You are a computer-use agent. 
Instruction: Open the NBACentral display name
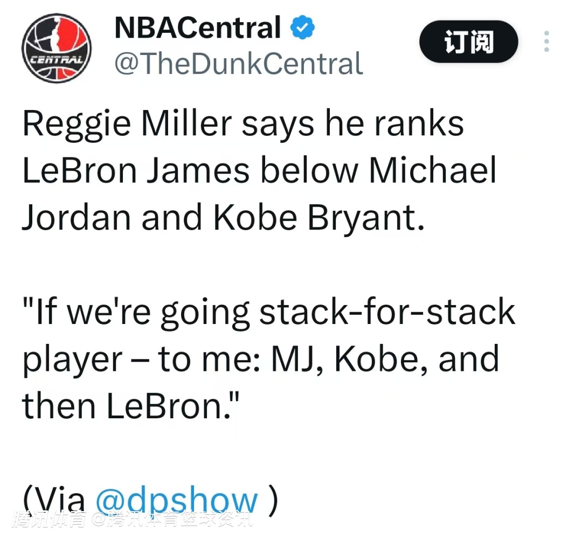click(197, 28)
